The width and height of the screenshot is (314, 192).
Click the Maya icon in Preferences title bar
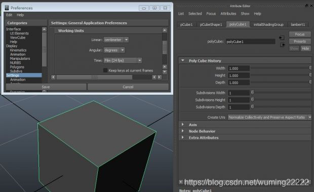click(x=7, y=8)
